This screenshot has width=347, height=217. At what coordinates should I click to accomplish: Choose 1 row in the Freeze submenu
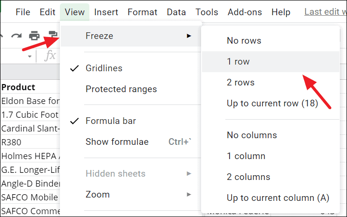(x=238, y=62)
